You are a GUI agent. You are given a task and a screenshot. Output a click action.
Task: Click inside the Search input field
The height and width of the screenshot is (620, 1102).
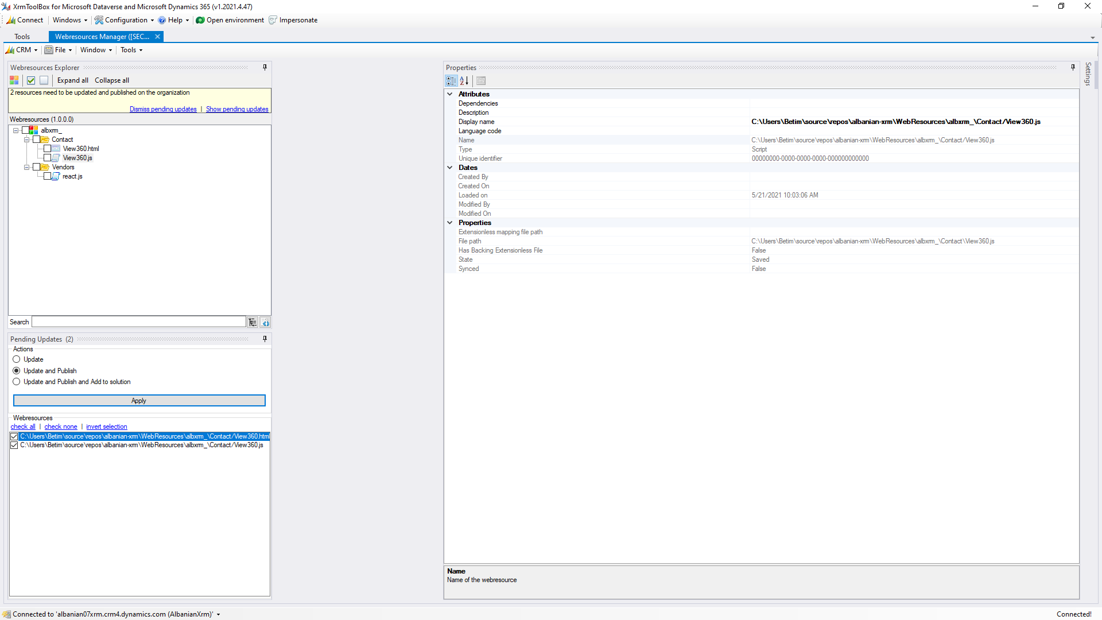(x=138, y=322)
